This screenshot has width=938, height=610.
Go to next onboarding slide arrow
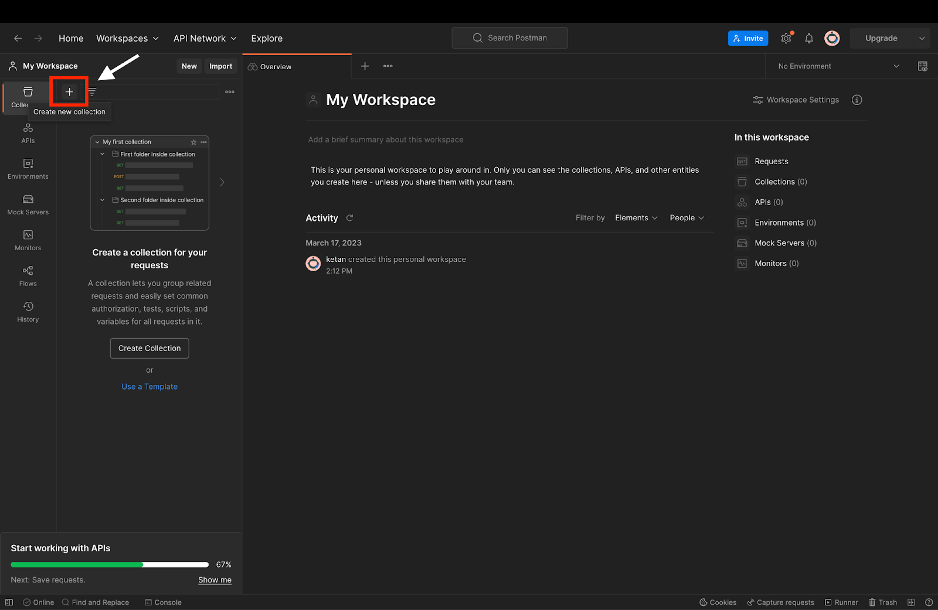(x=222, y=182)
